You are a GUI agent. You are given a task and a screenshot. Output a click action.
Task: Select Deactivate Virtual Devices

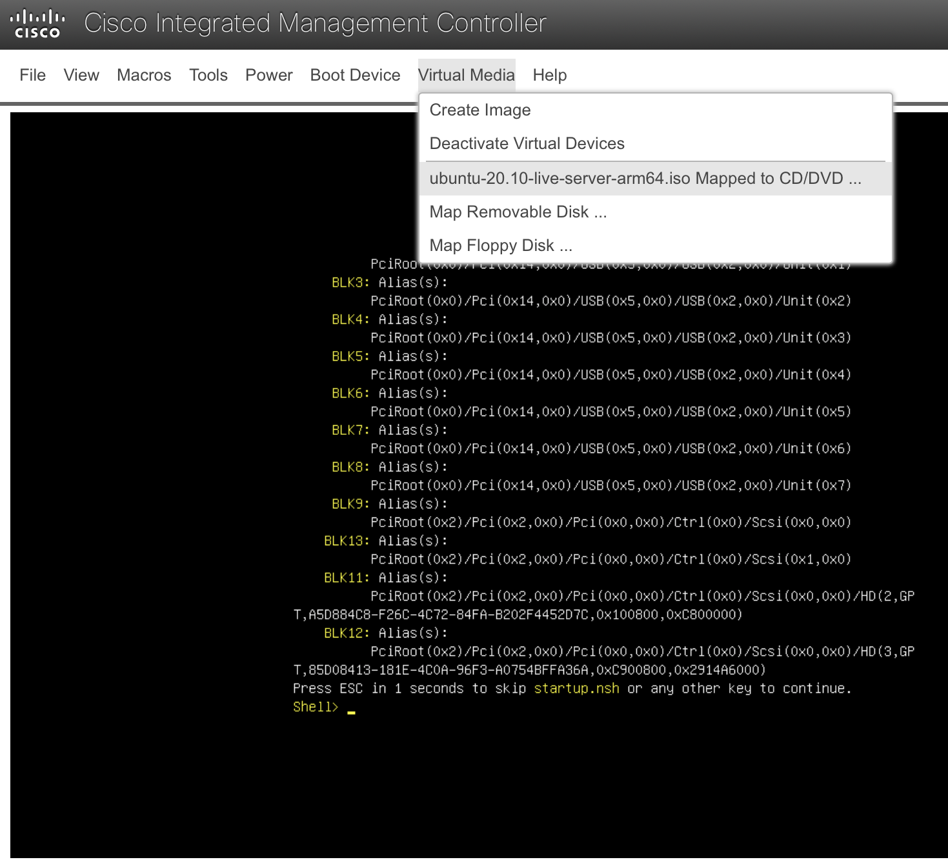pyautogui.click(x=527, y=143)
